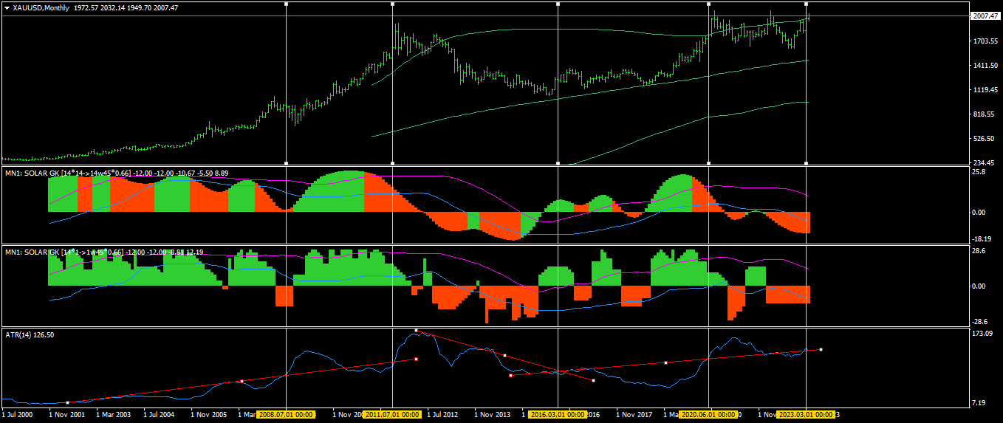The width and height of the screenshot is (1003, 423).
Task: Click the first SOLAR GK 14*14 indicator label
Action: click(x=116, y=173)
